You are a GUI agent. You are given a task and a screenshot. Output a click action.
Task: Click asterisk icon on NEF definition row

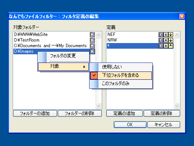pos(166,34)
